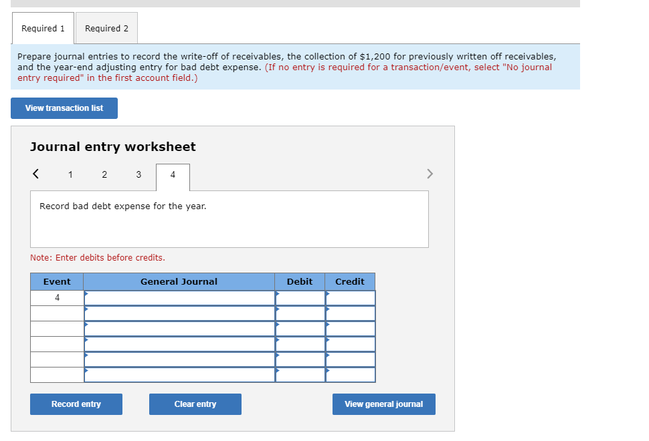Go to next entry with right chevron
Viewport: 649px width, 441px height.
click(430, 174)
